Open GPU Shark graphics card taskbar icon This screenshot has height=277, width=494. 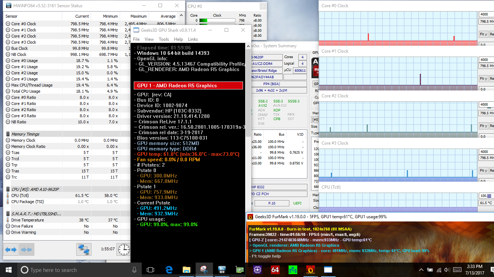(240, 269)
